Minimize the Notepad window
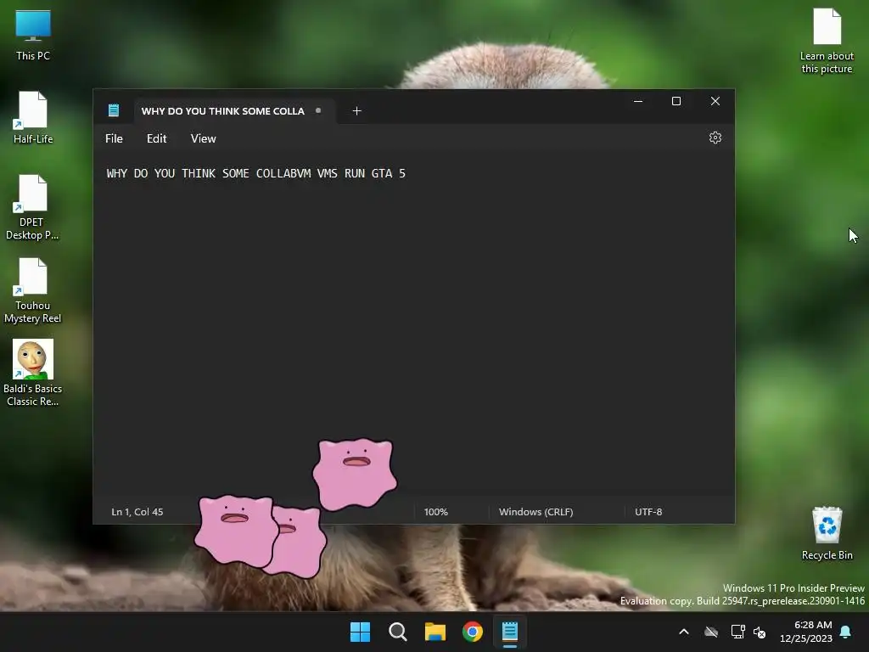Viewport: 869px width, 652px height. click(x=638, y=101)
